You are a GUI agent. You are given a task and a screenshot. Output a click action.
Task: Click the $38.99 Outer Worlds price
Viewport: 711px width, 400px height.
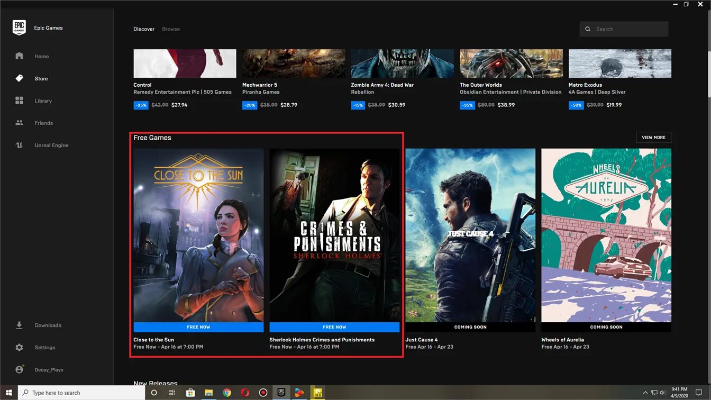tap(506, 105)
